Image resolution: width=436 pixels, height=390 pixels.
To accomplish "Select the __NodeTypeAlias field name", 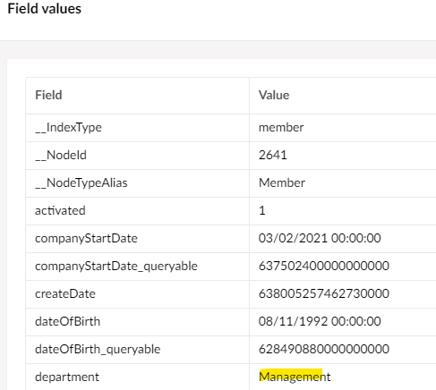I will 81,182.
